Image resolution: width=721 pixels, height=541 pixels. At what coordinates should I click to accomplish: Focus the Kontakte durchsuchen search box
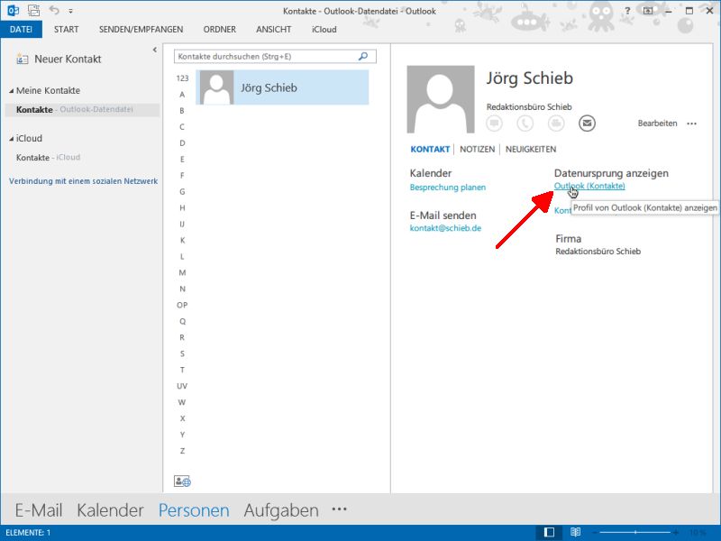[275, 57]
